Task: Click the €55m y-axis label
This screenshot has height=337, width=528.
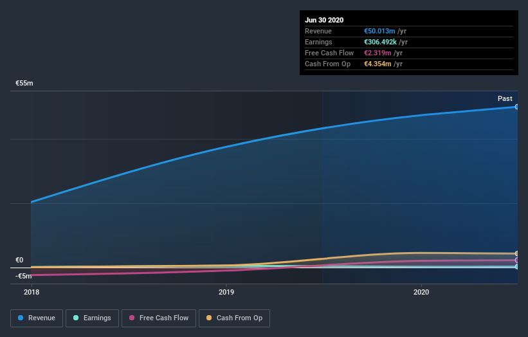Action: click(24, 83)
